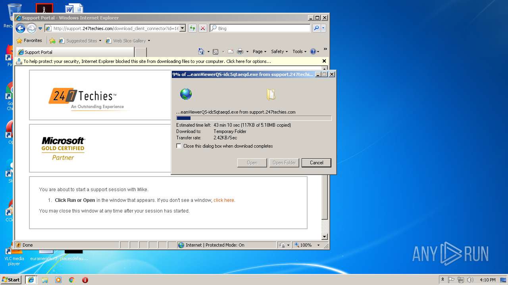
Task: Click the disabled Open button in download dialog
Action: tap(252, 163)
